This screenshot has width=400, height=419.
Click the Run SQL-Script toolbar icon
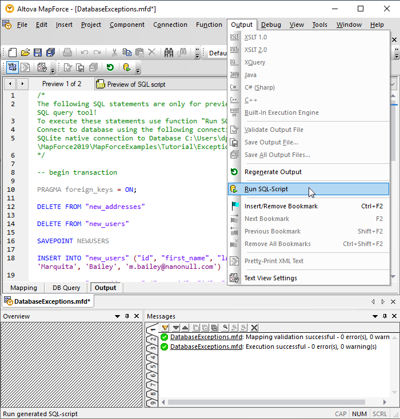pyautogui.click(x=126, y=68)
